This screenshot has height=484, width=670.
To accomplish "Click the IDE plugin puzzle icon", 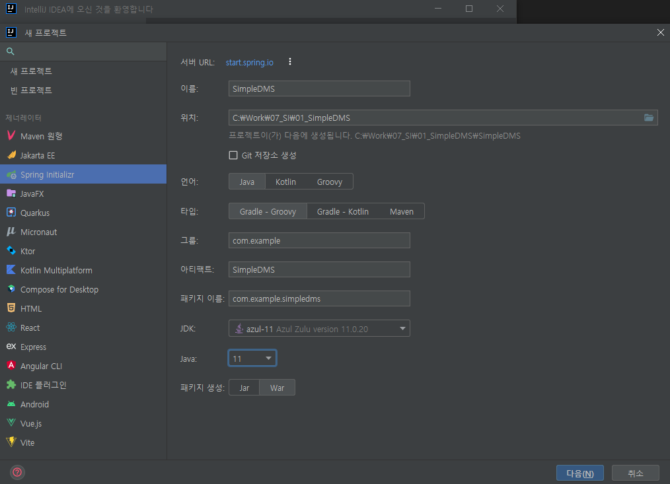I will click(x=11, y=384).
